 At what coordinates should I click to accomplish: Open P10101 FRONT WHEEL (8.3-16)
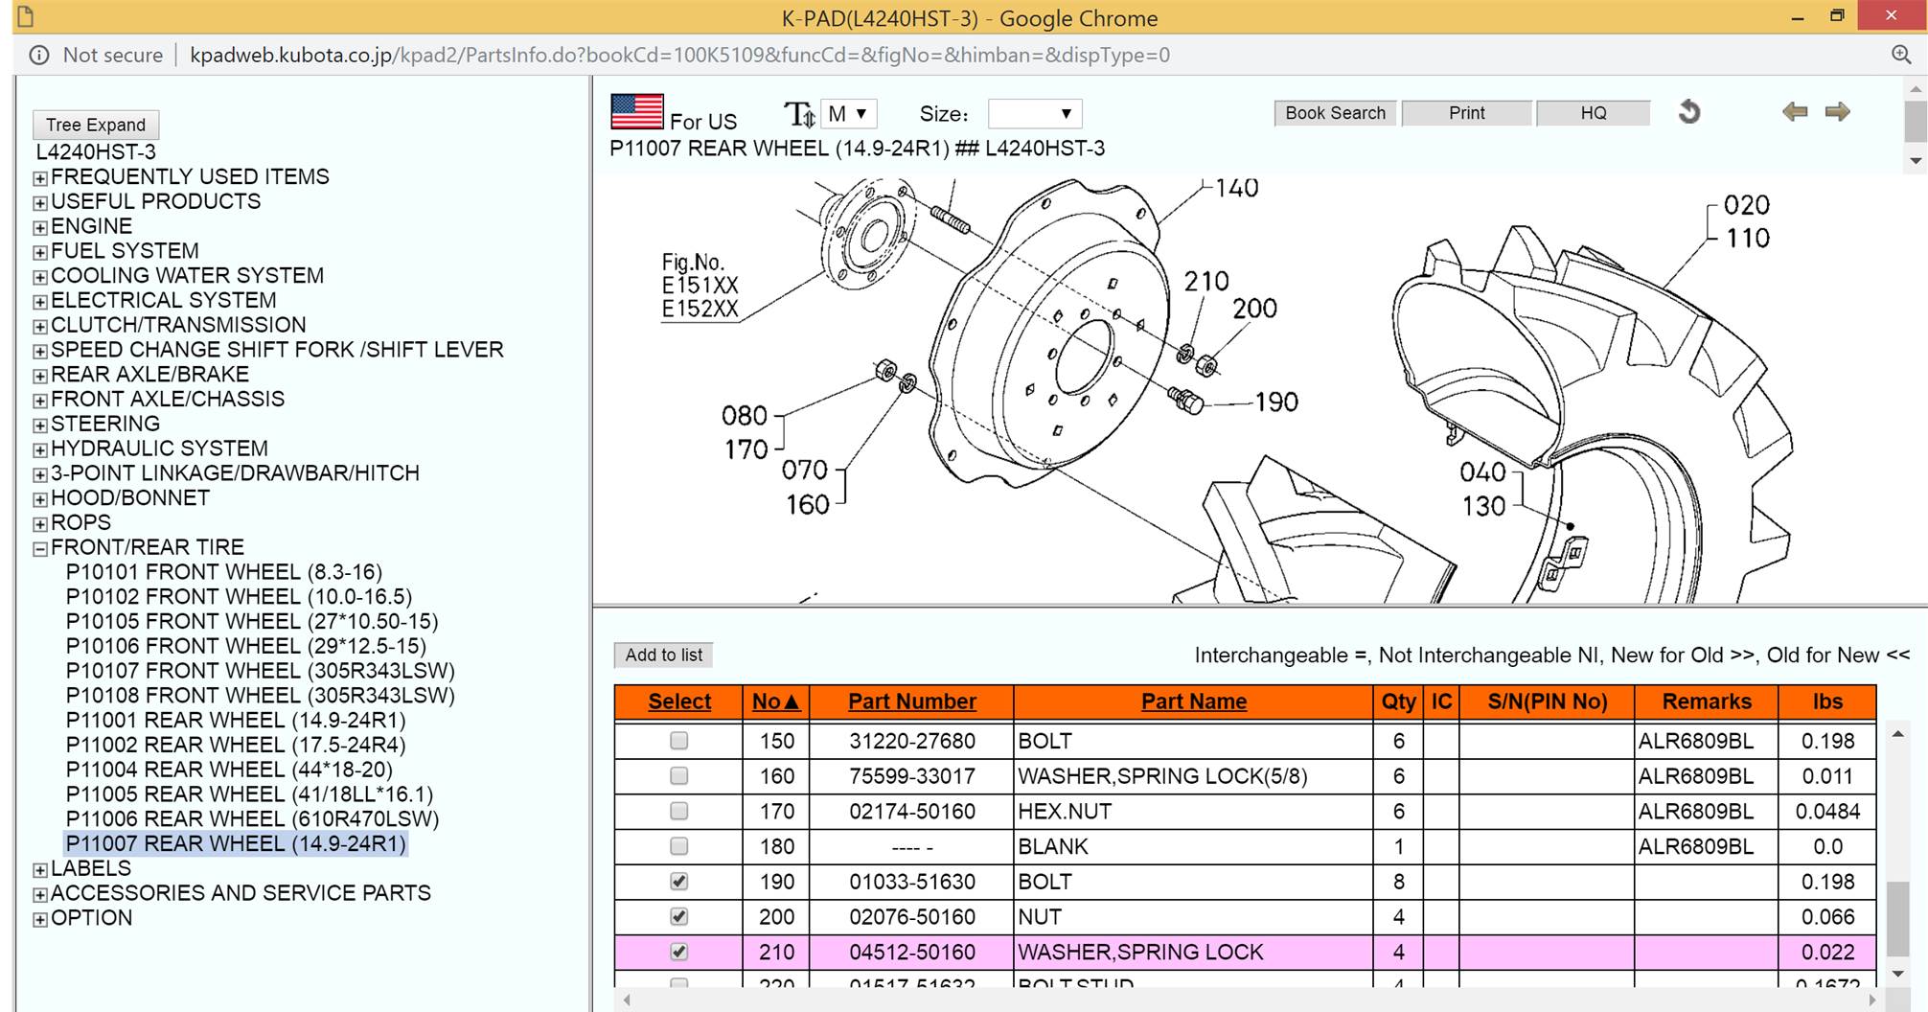[x=223, y=572]
